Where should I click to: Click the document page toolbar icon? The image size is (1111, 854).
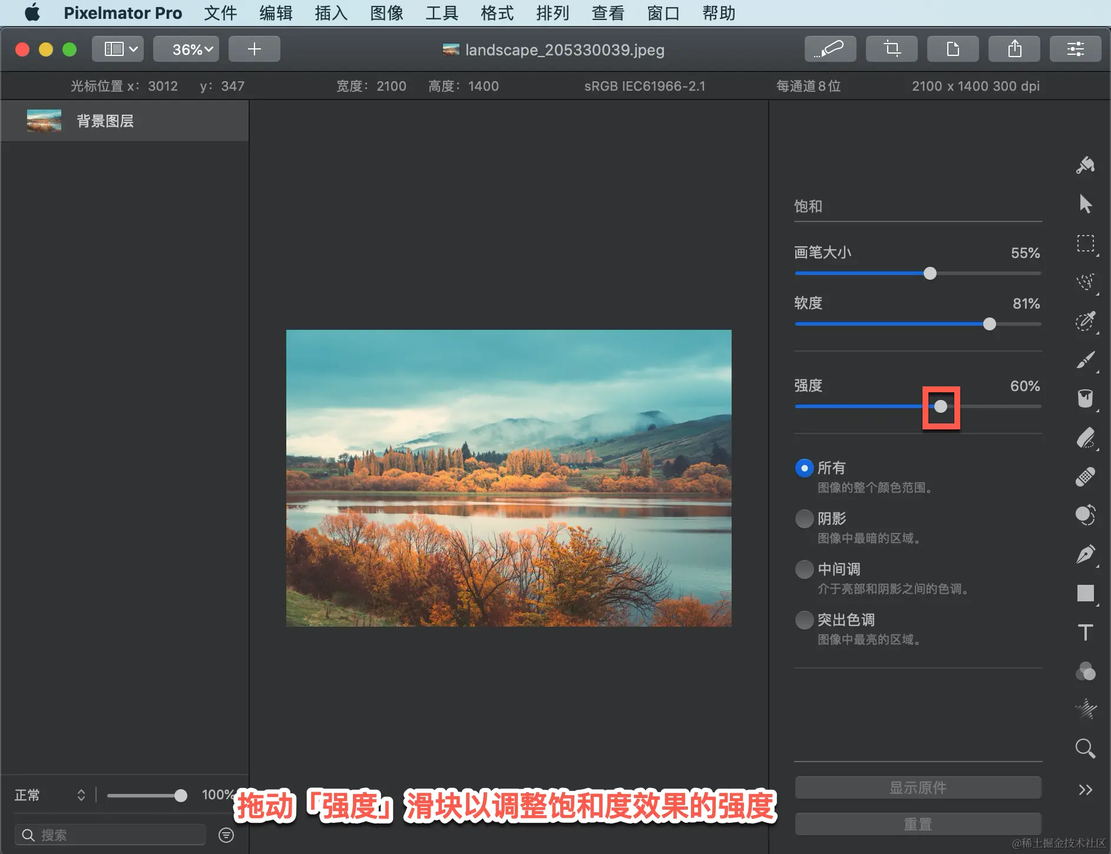click(x=953, y=49)
